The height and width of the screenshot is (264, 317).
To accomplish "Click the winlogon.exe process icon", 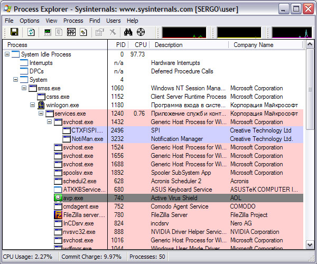I will (x=41, y=105).
